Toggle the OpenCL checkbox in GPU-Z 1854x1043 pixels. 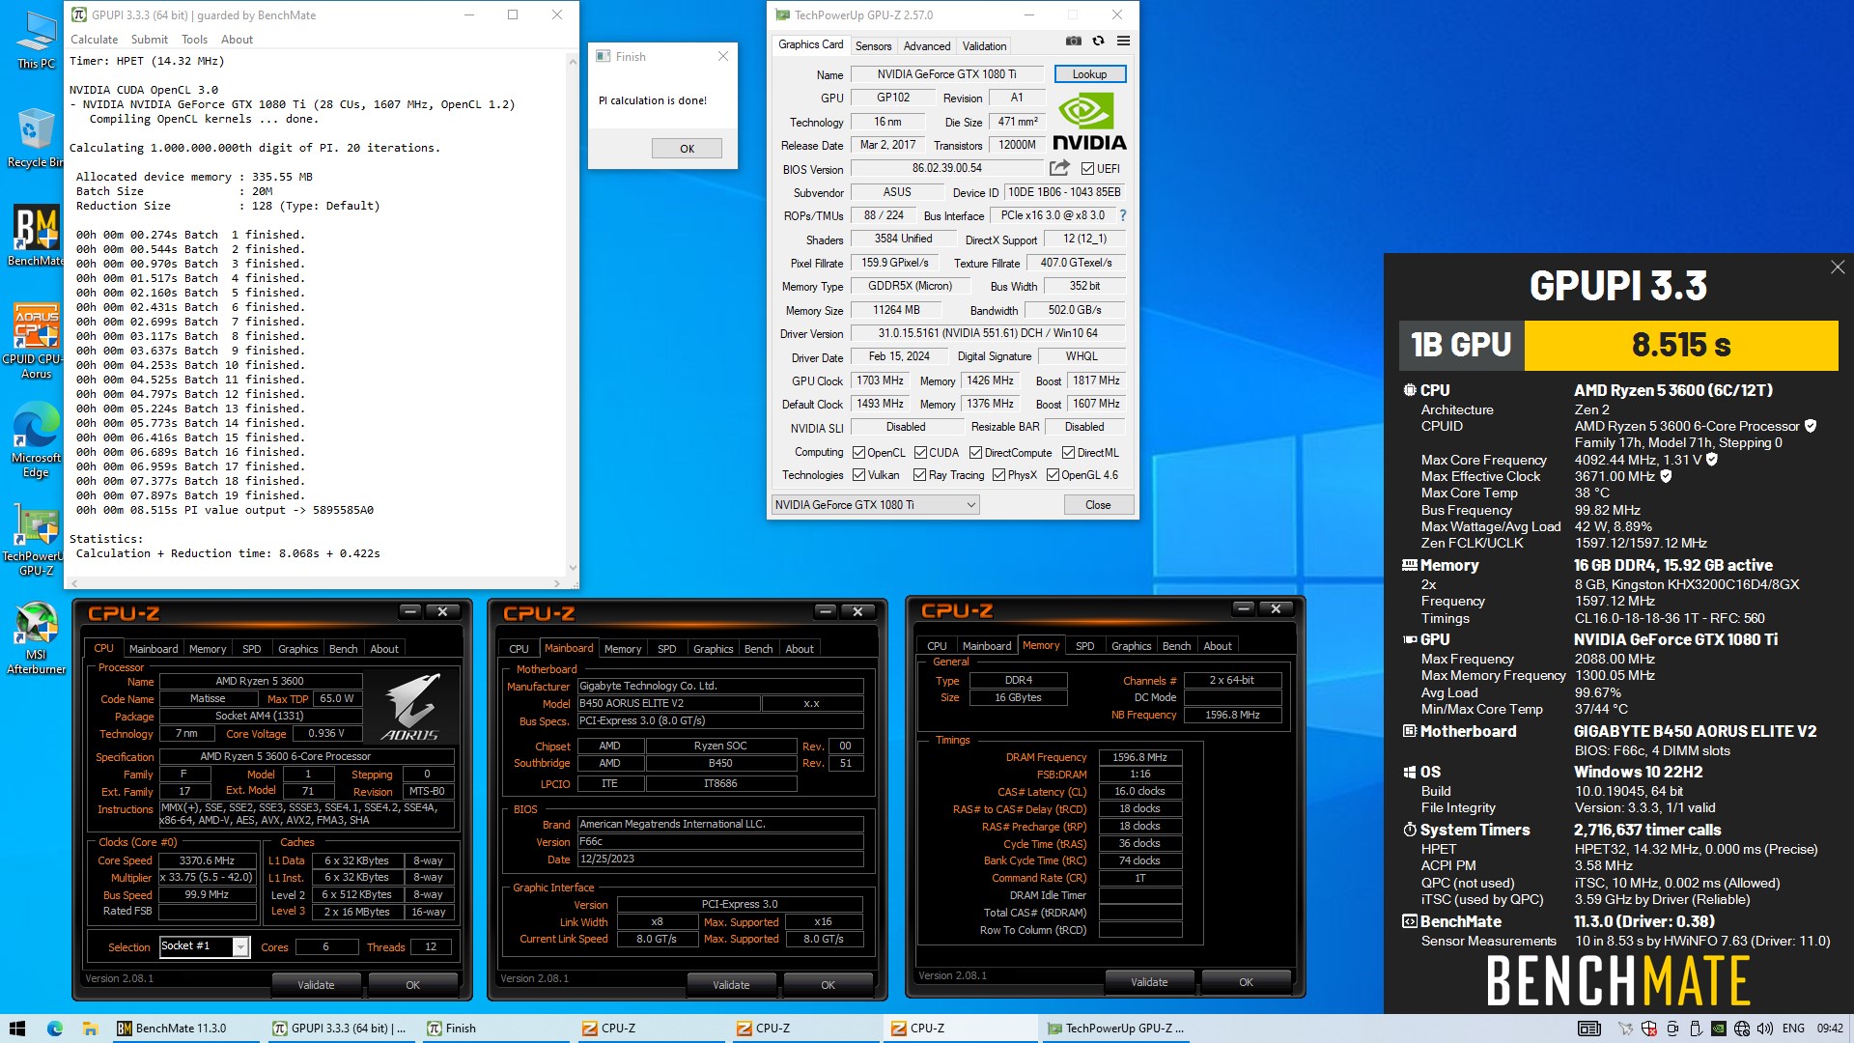pyautogui.click(x=858, y=453)
